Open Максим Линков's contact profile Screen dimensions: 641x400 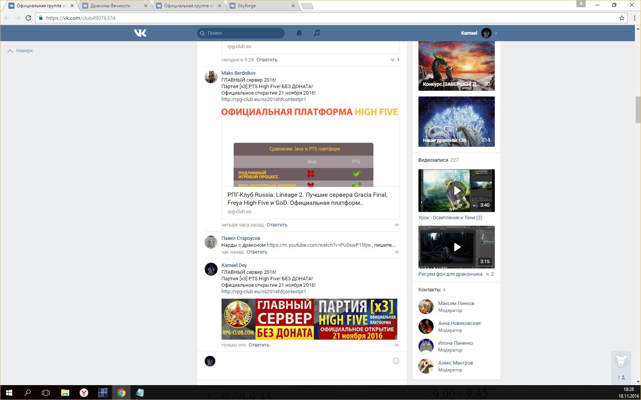[x=456, y=304]
